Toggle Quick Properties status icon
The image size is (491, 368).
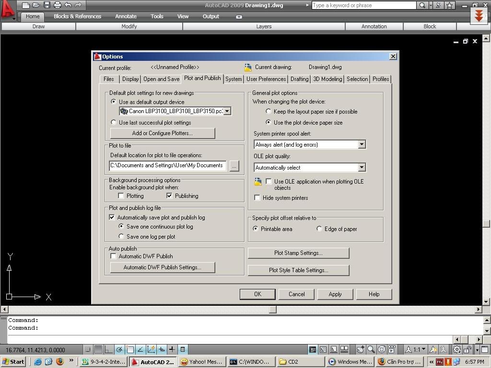click(183, 349)
